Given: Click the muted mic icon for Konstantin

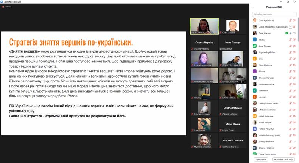Looking at the screenshot, I should (x=290, y=91).
